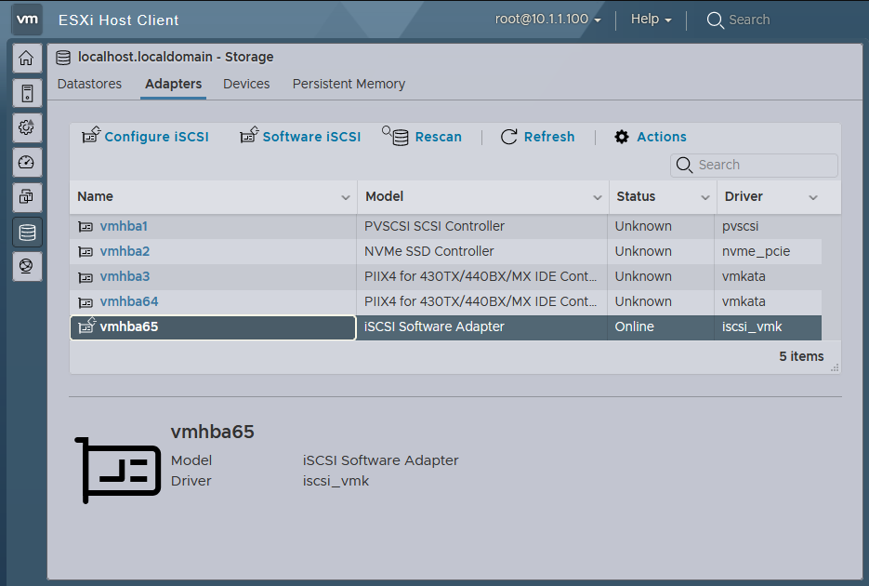Click the iSCSI icon beside vmhba65
Viewport: 869px width, 586px height.
click(87, 326)
